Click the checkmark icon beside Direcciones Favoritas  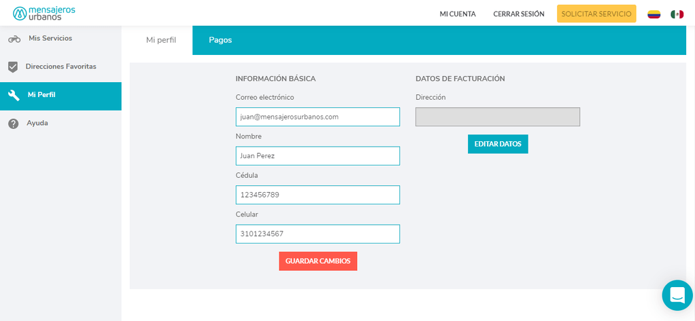(13, 67)
